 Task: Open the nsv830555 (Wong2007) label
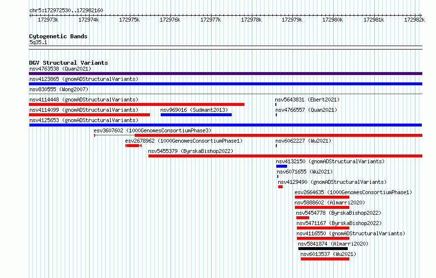(x=59, y=89)
